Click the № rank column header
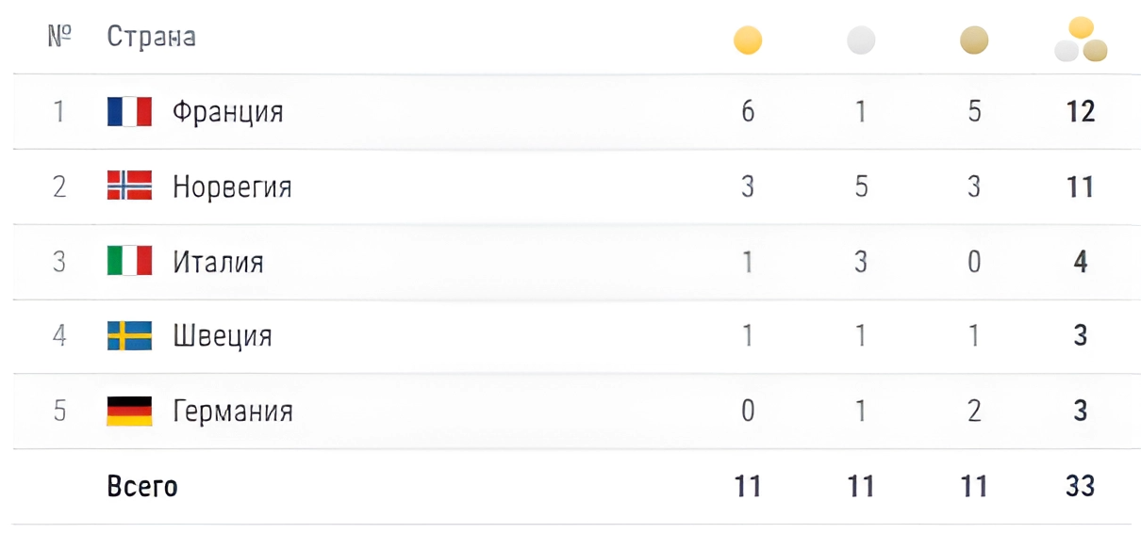Image resolution: width=1141 pixels, height=533 pixels. tap(59, 38)
